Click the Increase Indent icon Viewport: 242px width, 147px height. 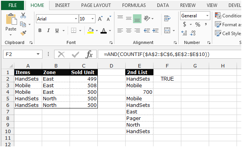click(155, 30)
